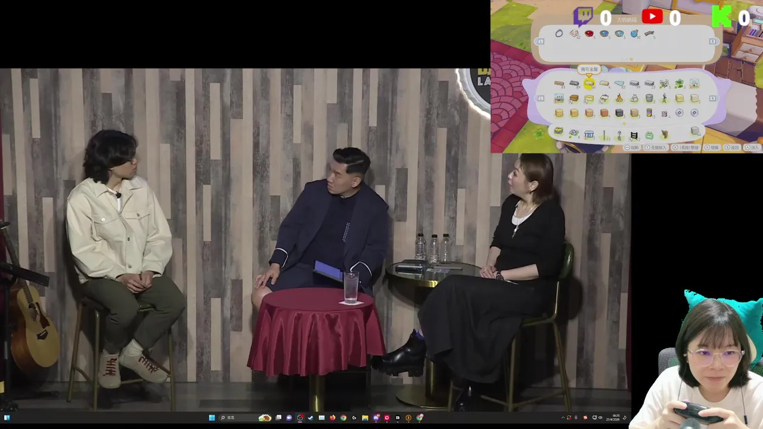Screen dimensions: 763x429
Task: Click the Twitch logo in viewer counter
Action: tap(583, 17)
